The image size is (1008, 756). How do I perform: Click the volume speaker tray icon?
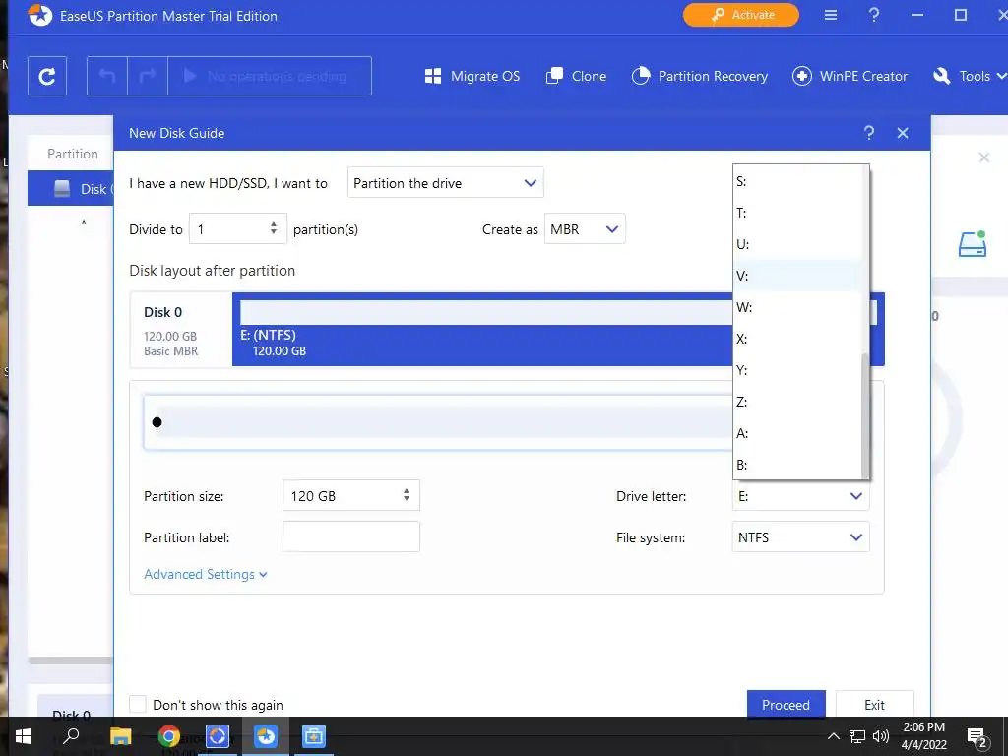(881, 736)
